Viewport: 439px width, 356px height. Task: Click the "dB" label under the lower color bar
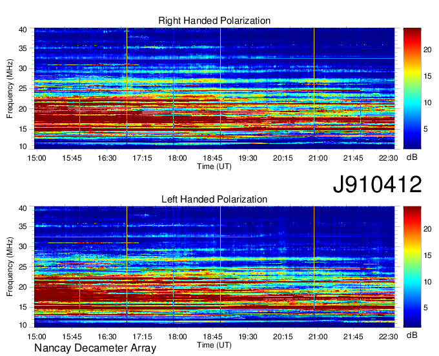click(x=412, y=335)
